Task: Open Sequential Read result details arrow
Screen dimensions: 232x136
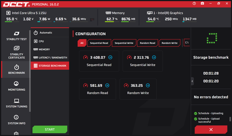Action: (110, 57)
